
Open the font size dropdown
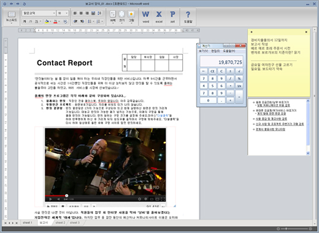pyautogui.click(x=66, y=13)
